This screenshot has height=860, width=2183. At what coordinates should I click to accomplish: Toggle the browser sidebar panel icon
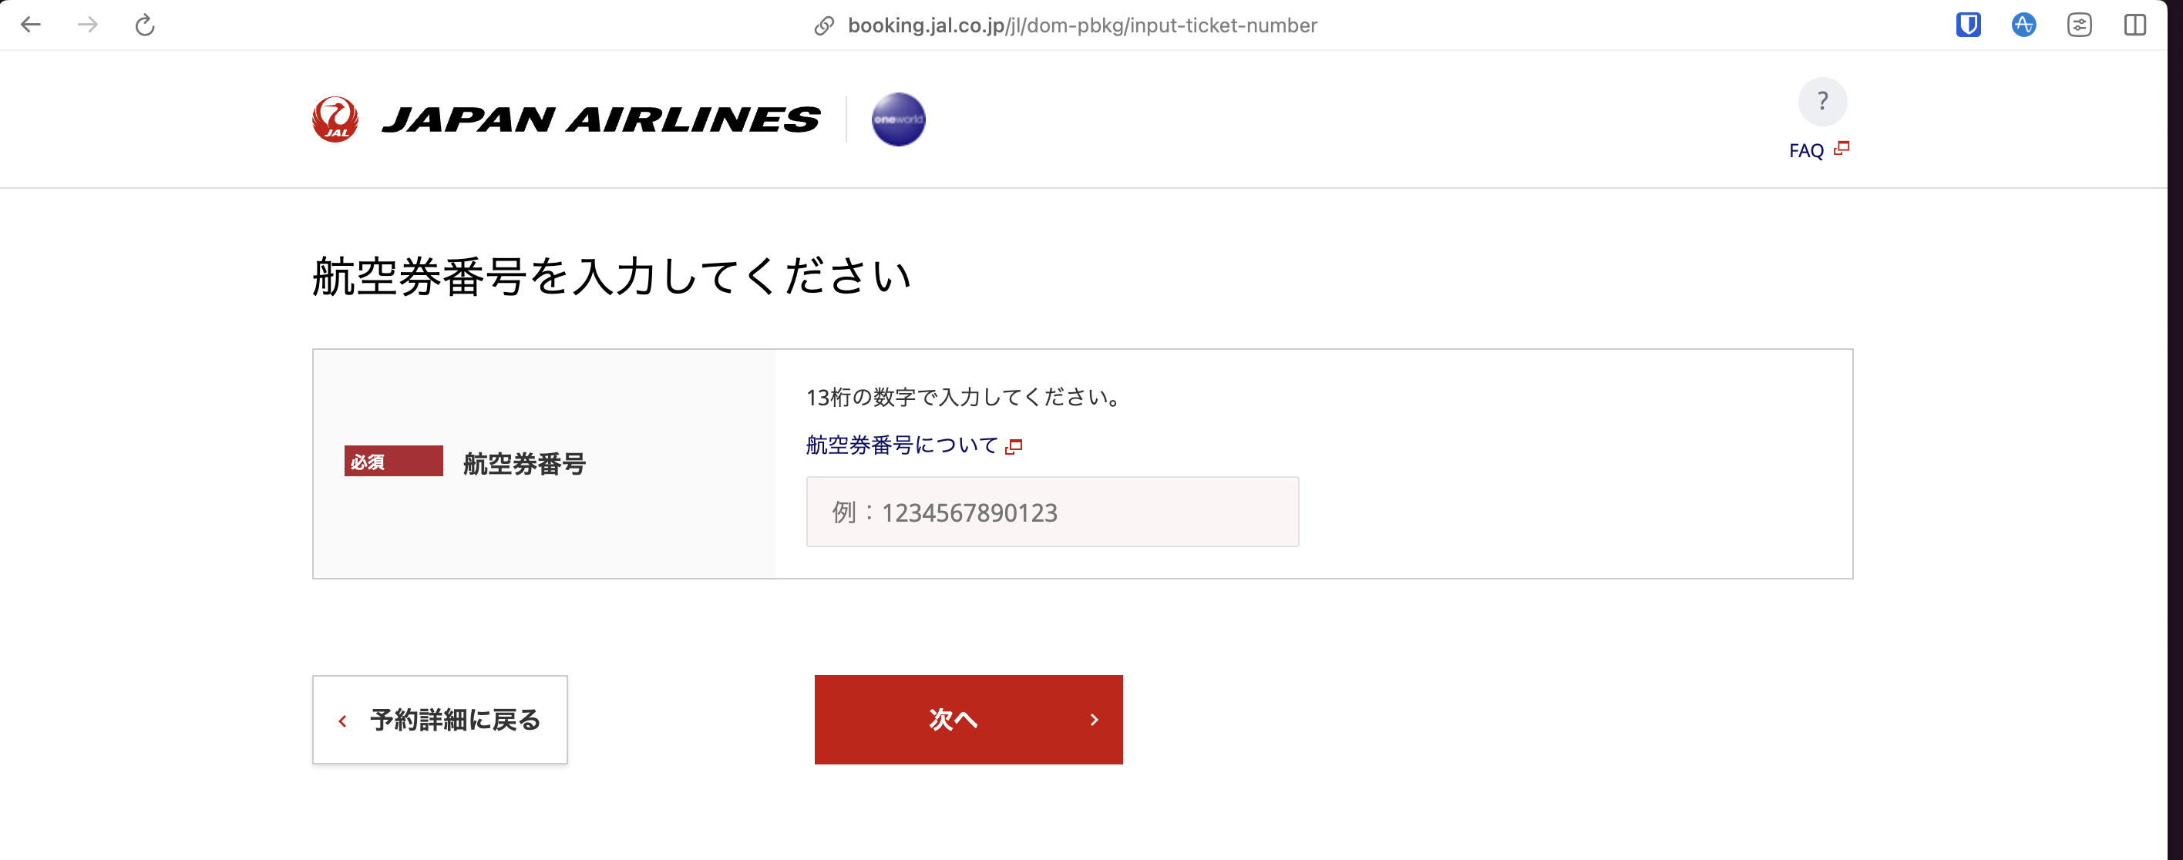coord(2134,25)
